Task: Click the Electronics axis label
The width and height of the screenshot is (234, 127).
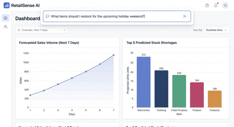Action: (143, 110)
